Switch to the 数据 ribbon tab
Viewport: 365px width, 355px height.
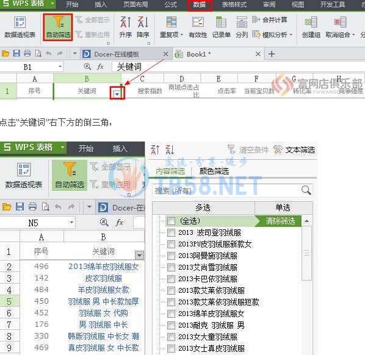pyautogui.click(x=200, y=5)
